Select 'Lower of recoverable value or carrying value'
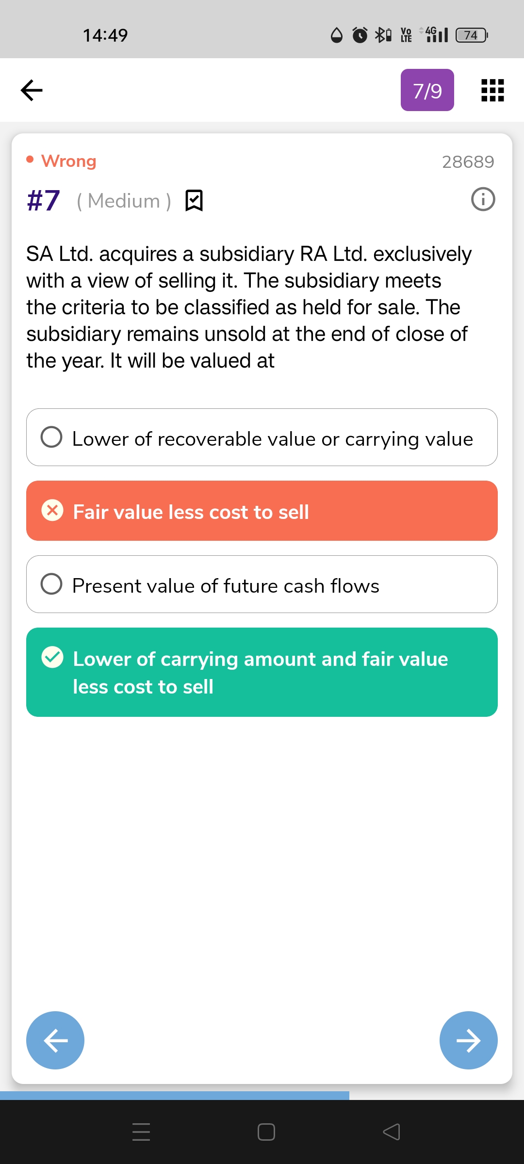Image resolution: width=524 pixels, height=1164 pixels. (262, 437)
